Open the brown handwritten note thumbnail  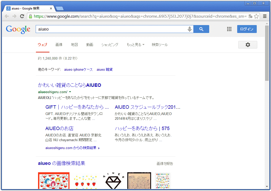(x=139, y=181)
